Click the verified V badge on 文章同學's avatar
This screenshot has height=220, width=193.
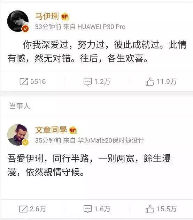(x=25, y=142)
